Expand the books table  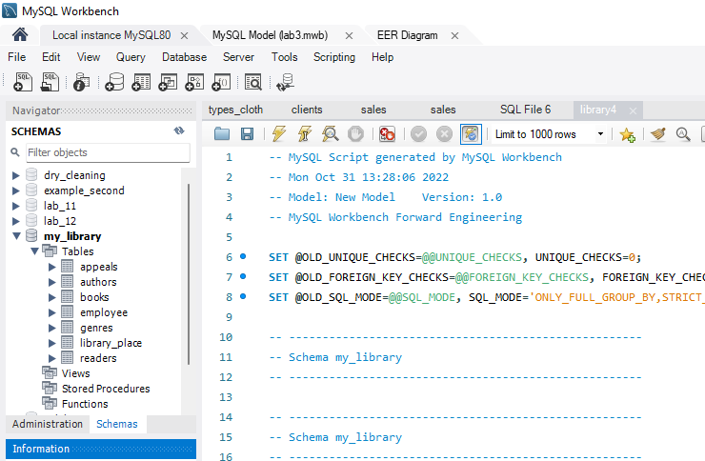(52, 297)
